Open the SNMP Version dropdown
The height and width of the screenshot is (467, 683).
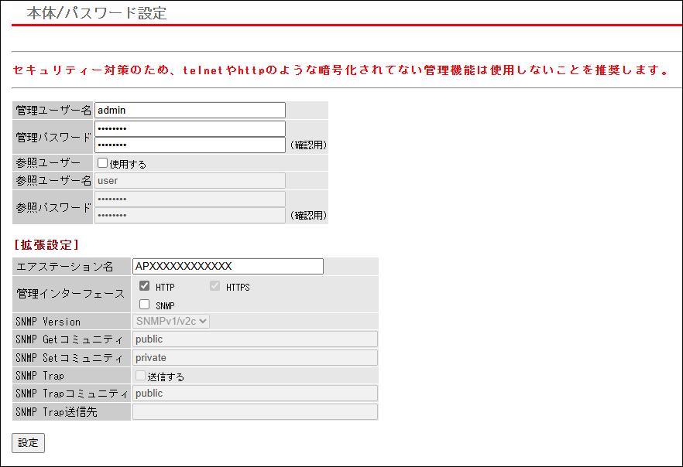coord(170,322)
